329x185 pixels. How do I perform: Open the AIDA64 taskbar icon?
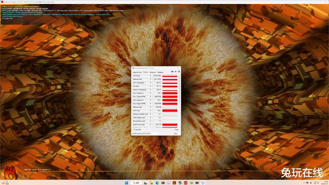186,183
